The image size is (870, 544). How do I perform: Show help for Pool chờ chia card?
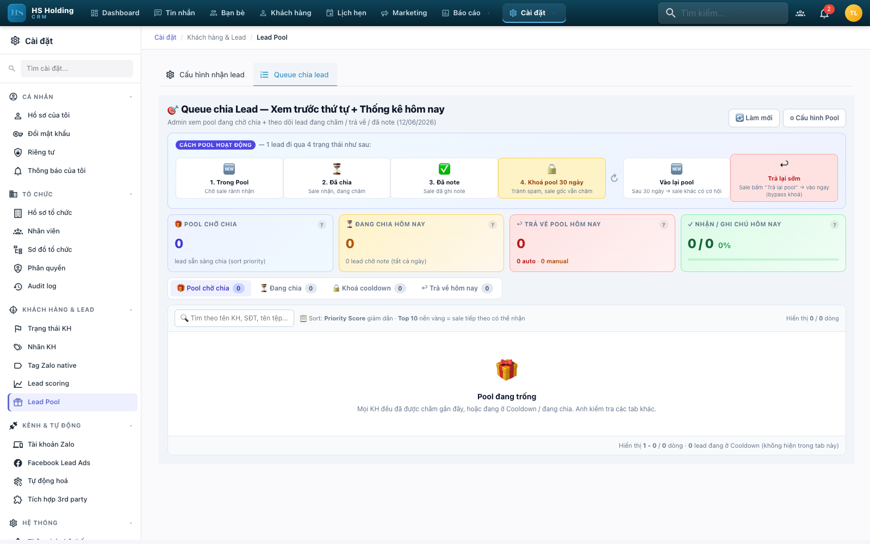pos(322,225)
